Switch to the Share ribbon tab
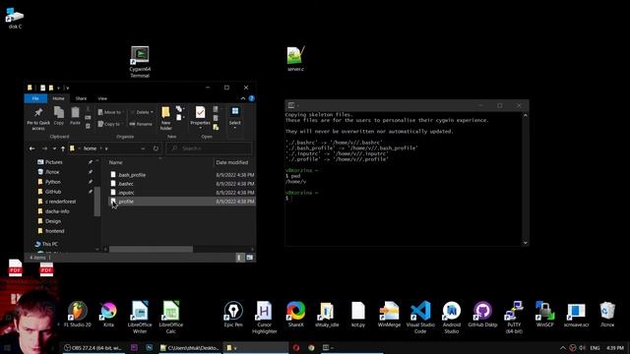 tap(81, 98)
